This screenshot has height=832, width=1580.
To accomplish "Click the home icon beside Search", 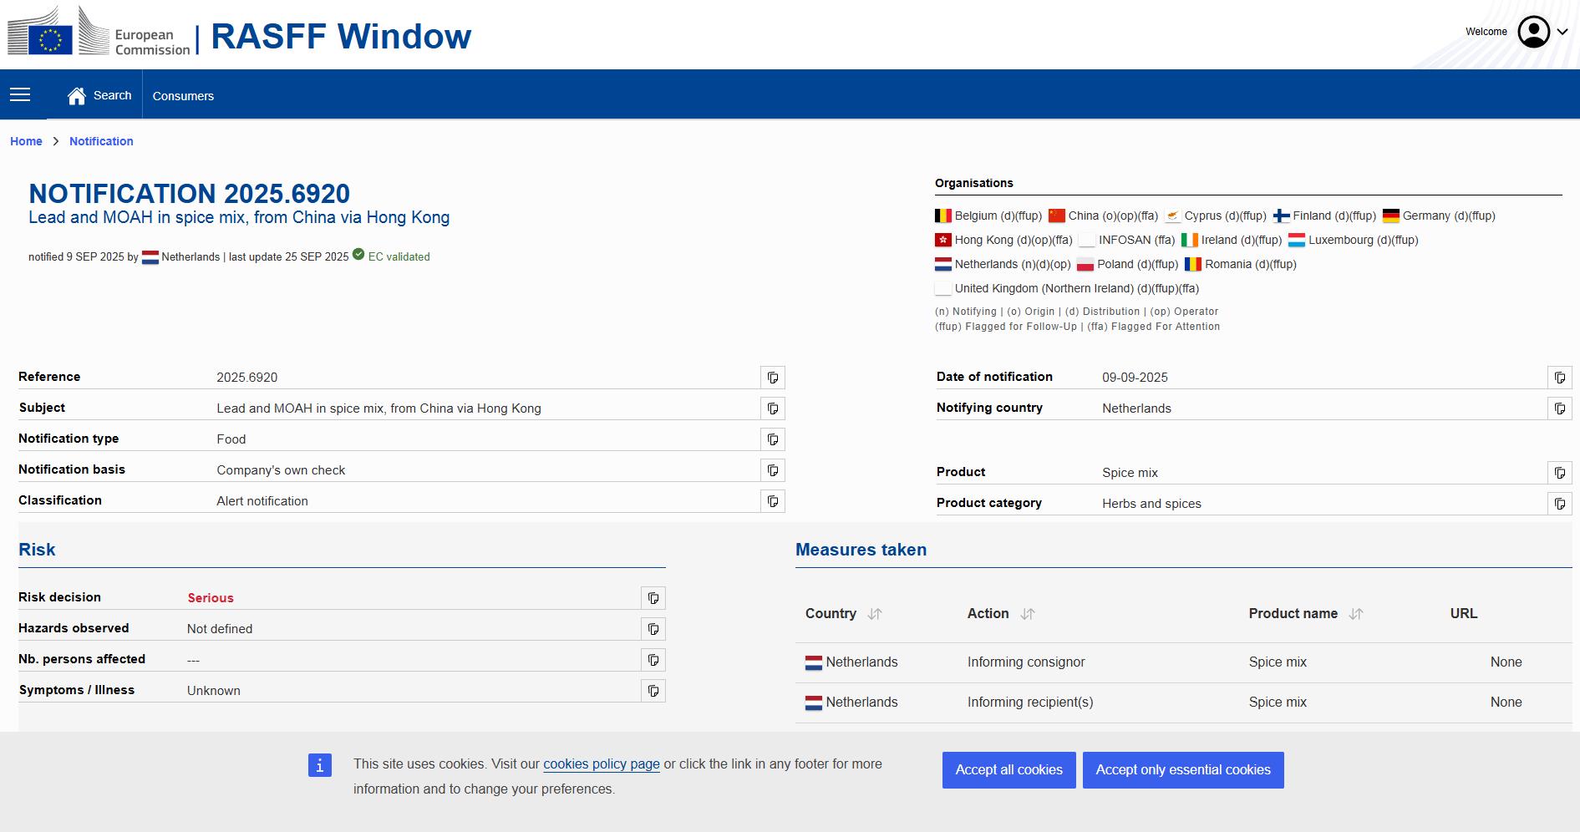I will tap(77, 96).
